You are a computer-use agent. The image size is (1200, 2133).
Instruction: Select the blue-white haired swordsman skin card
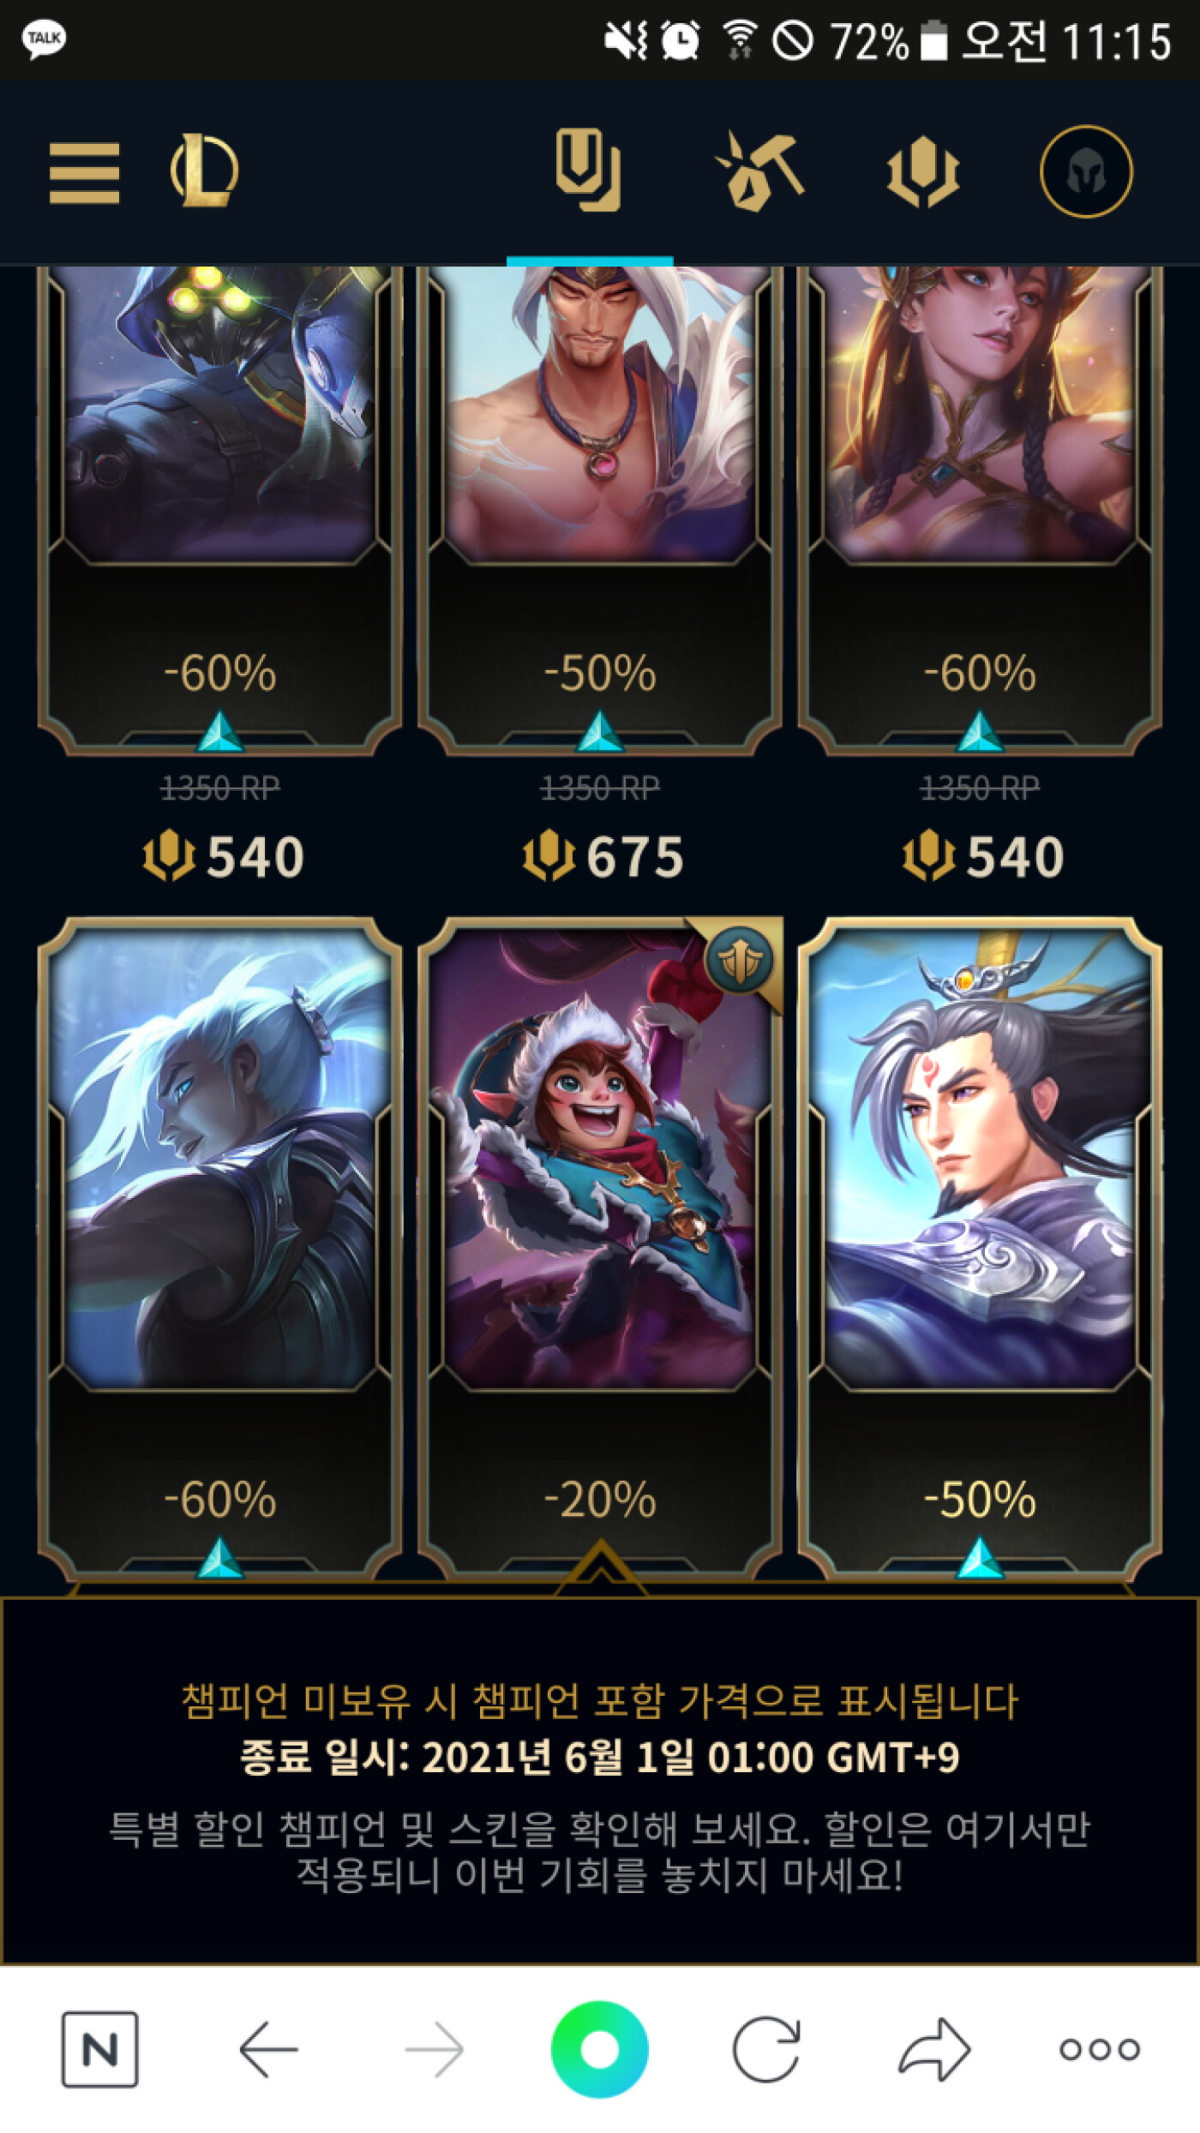pos(220,1248)
